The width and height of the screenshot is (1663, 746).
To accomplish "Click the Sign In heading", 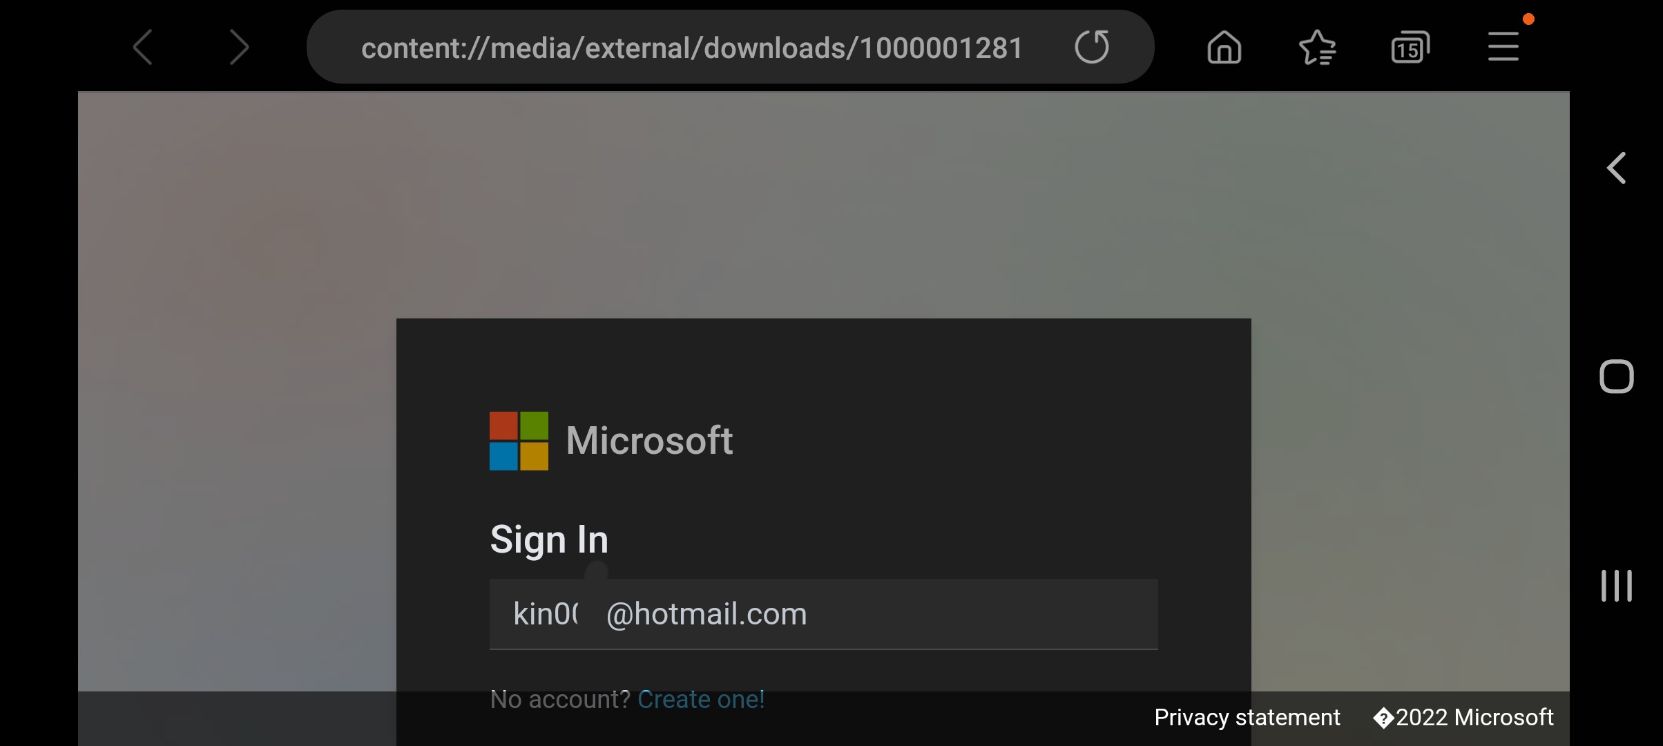I will pyautogui.click(x=549, y=539).
